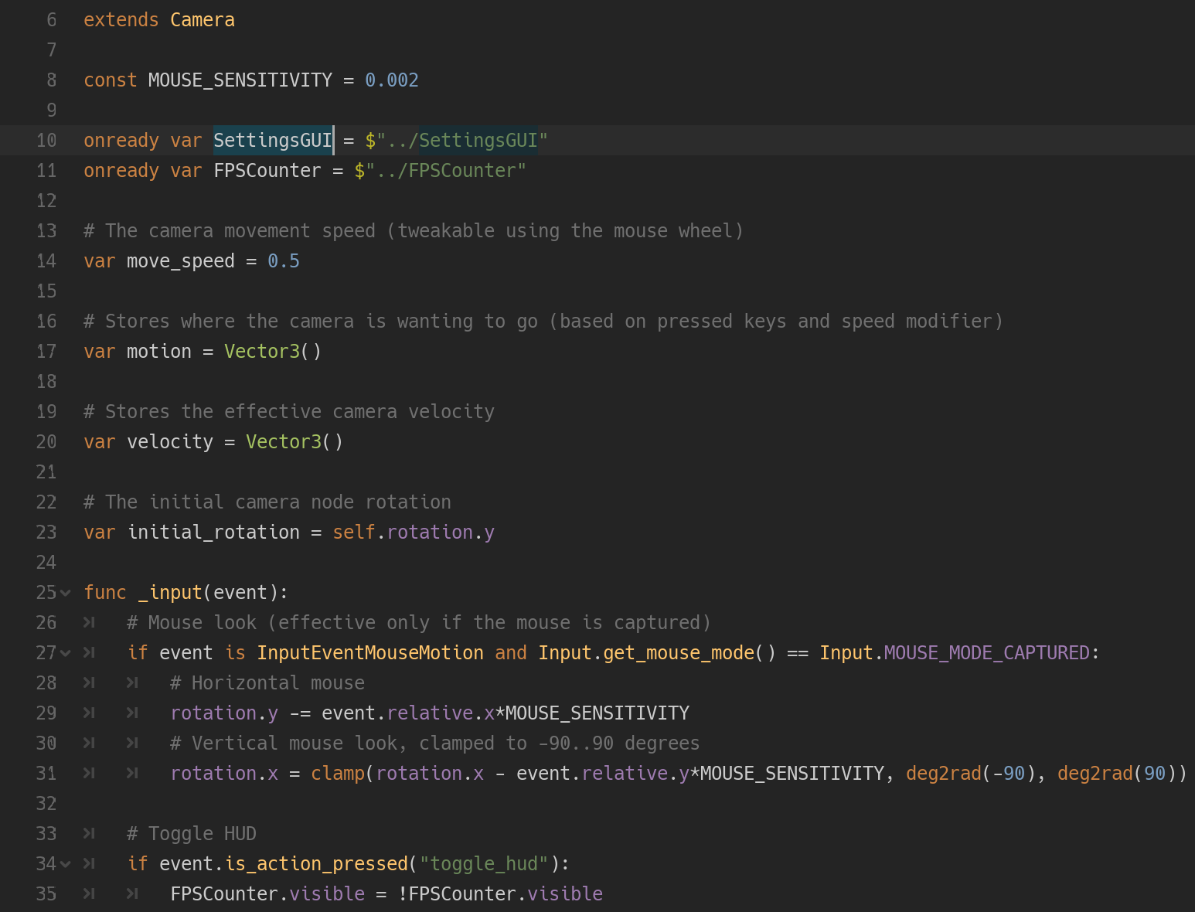Click the "Stores the effective camera velocity" comment
The height and width of the screenshot is (912, 1195).
[289, 412]
